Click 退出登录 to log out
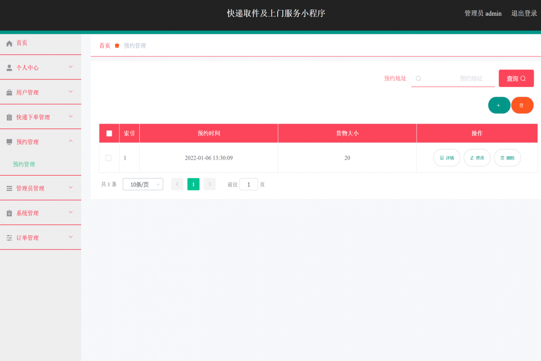541x361 pixels. click(524, 13)
